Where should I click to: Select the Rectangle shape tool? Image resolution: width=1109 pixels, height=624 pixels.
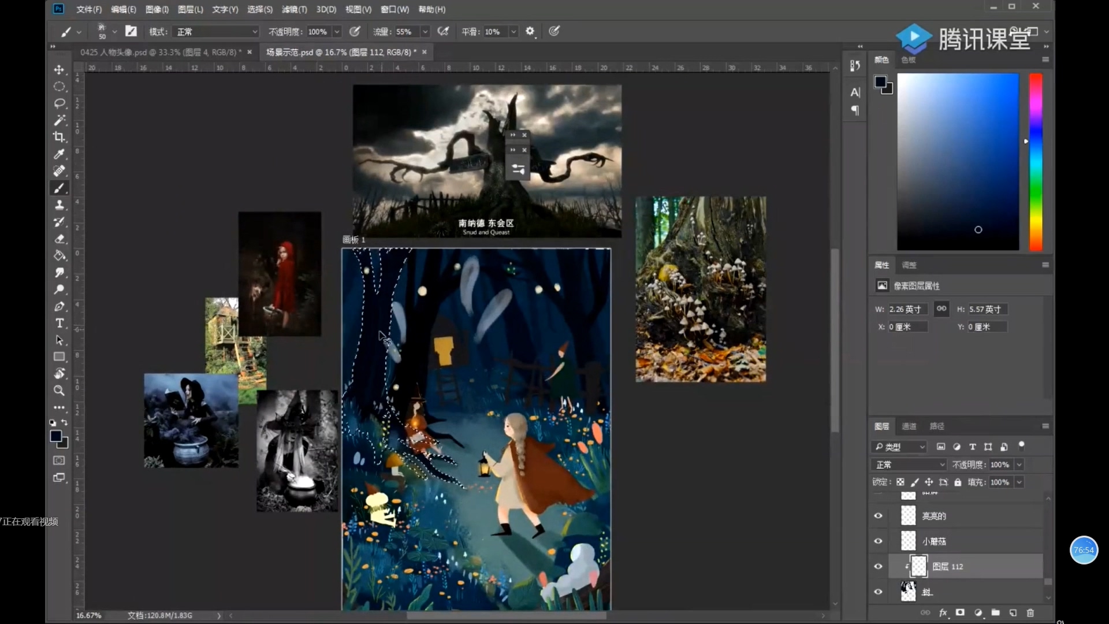pyautogui.click(x=59, y=356)
